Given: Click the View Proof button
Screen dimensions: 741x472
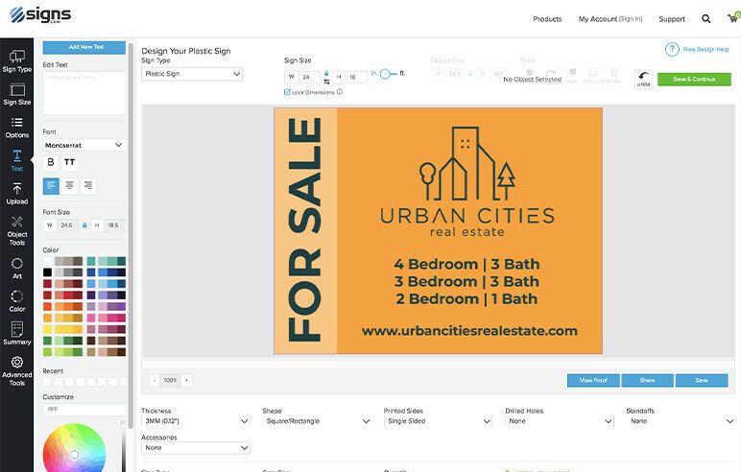Looking at the screenshot, I should click(593, 380).
